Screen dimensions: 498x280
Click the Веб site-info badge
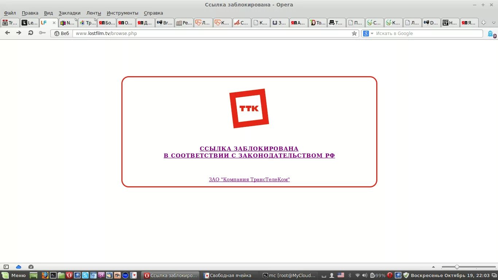pyautogui.click(x=62, y=33)
